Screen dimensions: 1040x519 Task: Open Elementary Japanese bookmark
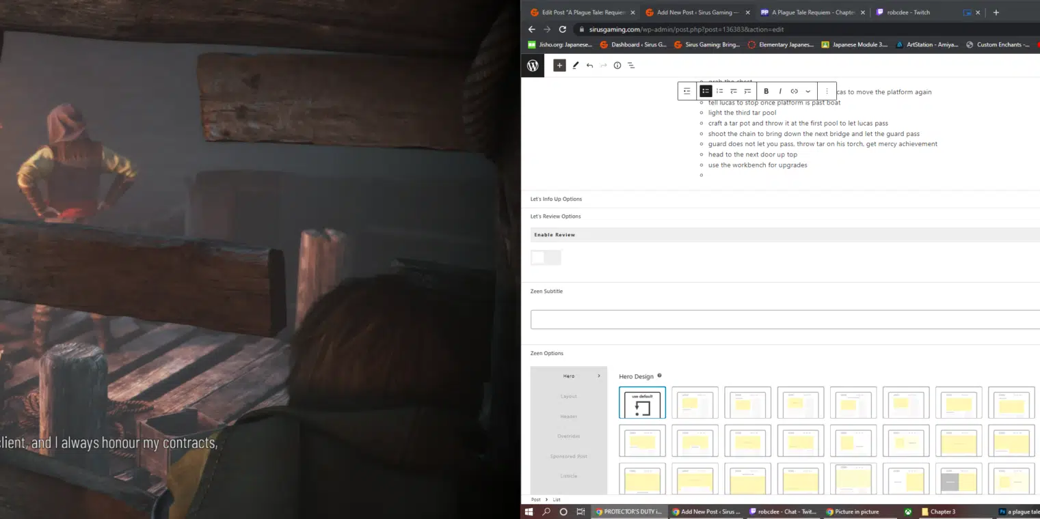pyautogui.click(x=781, y=45)
